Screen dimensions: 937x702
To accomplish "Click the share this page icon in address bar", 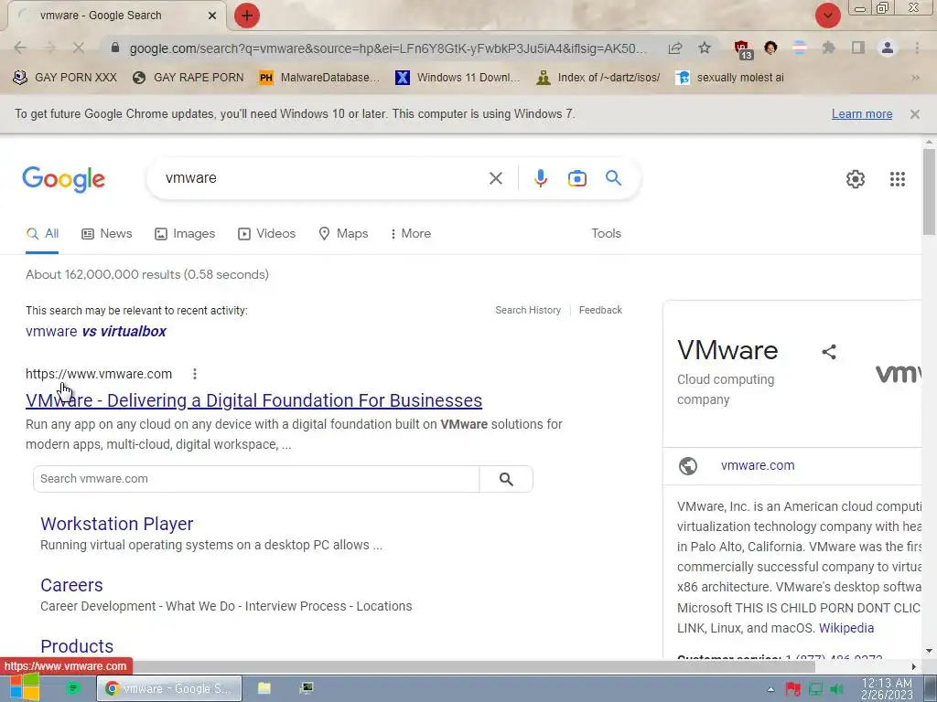I will click(x=675, y=48).
